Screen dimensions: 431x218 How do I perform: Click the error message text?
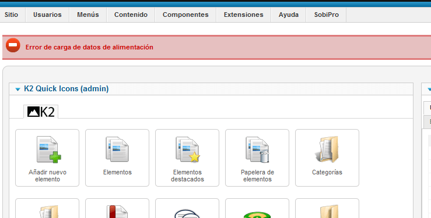pos(89,47)
